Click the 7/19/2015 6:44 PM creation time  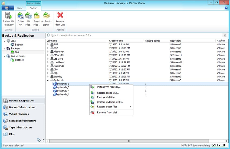[119, 59]
